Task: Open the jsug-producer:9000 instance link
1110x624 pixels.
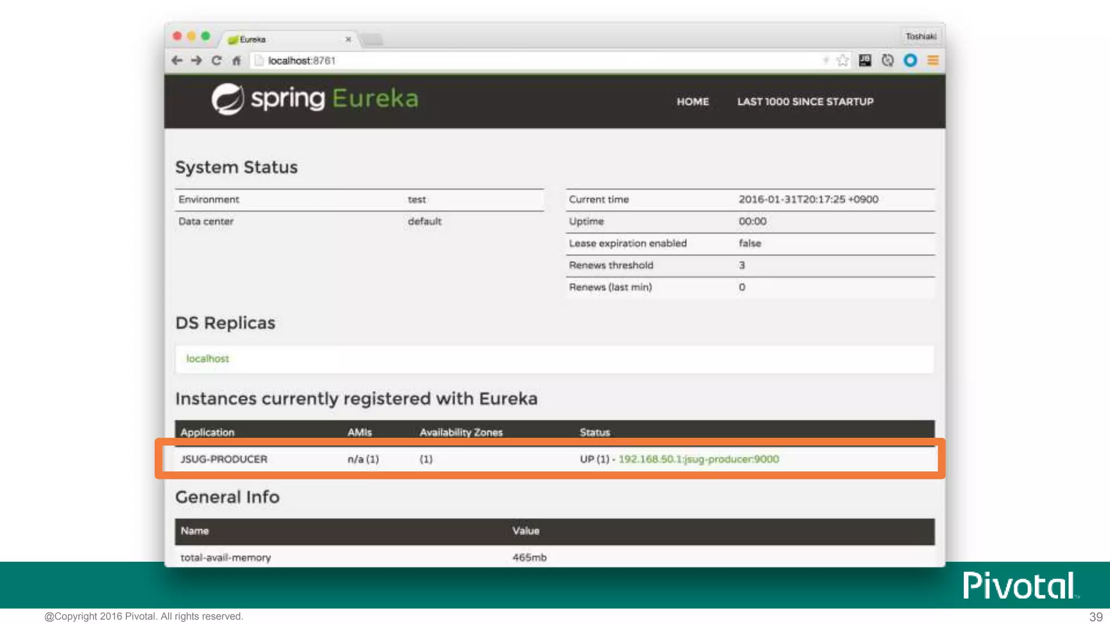Action: [698, 459]
